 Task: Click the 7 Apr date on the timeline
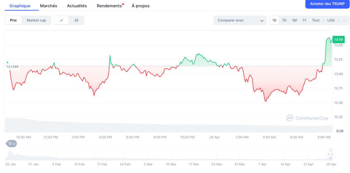coord(262,164)
